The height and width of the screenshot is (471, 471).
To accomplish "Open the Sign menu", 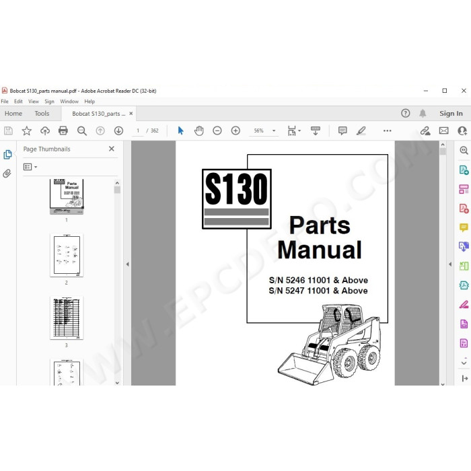I will coord(50,102).
